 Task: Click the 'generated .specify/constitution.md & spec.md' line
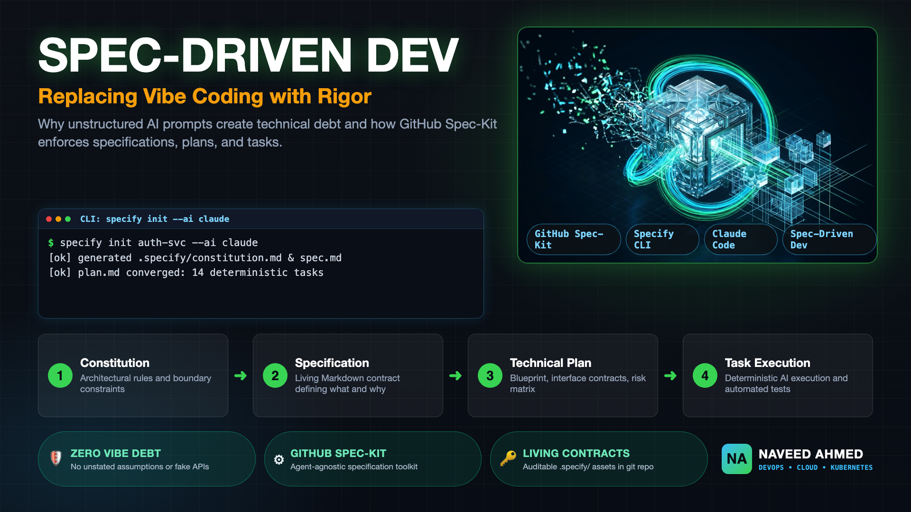(209, 258)
